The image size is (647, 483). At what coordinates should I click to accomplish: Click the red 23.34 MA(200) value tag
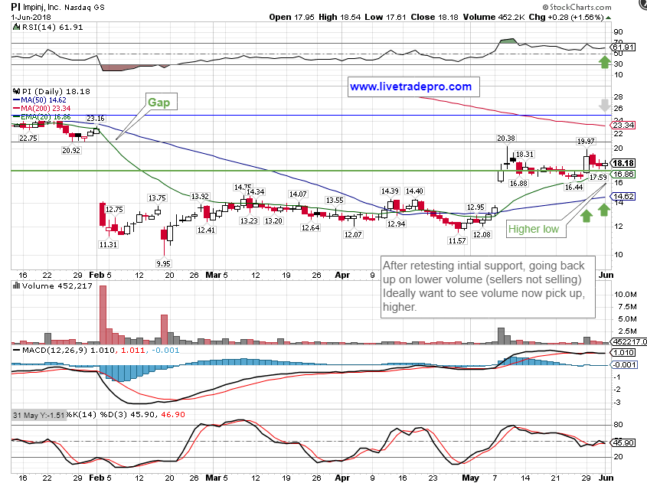tap(626, 125)
